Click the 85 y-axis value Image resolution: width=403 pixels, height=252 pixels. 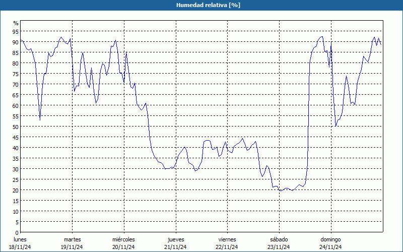tap(16, 52)
